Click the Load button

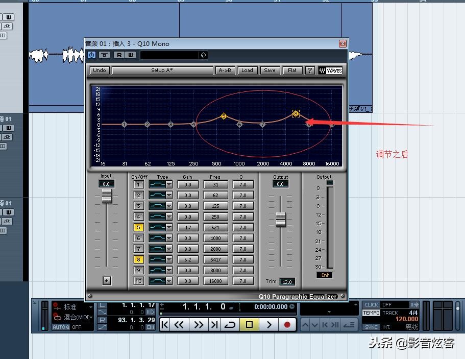tap(247, 70)
